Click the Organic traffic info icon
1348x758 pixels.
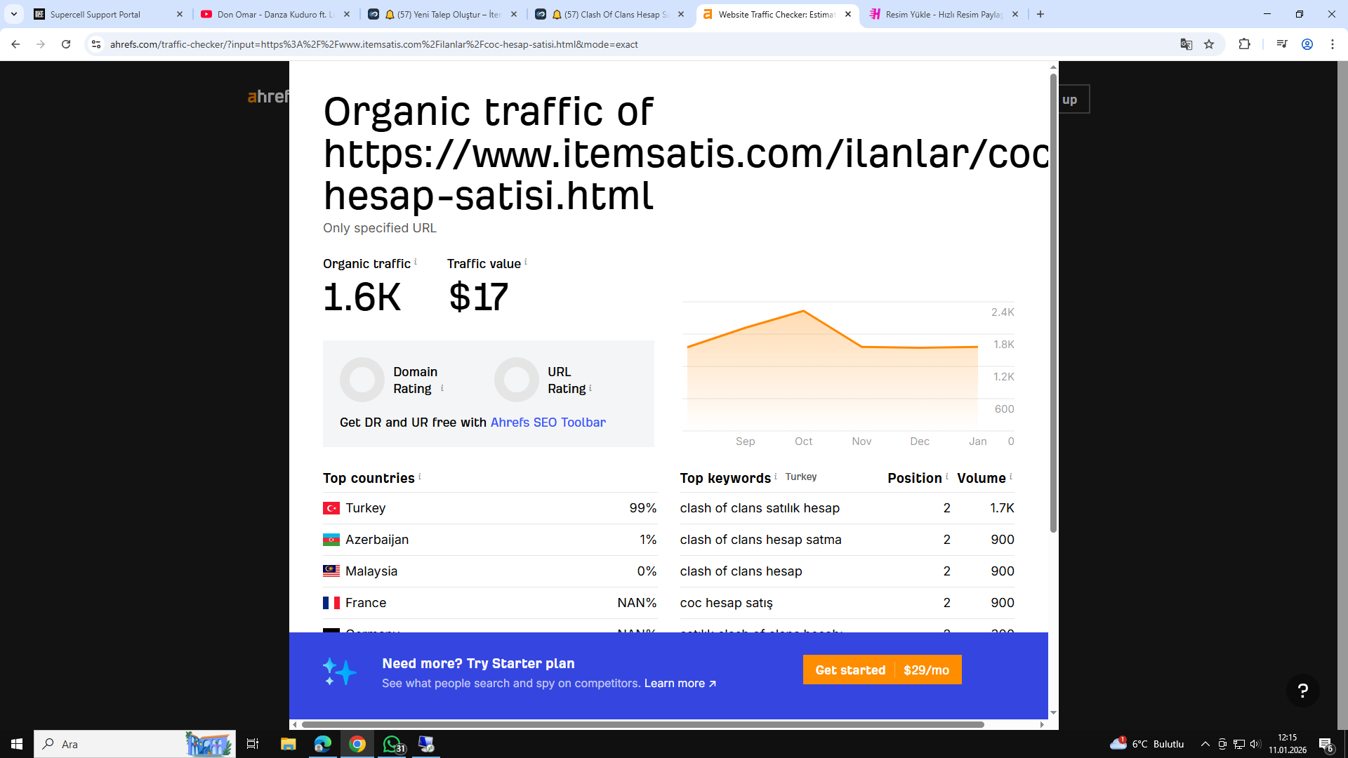[416, 262]
